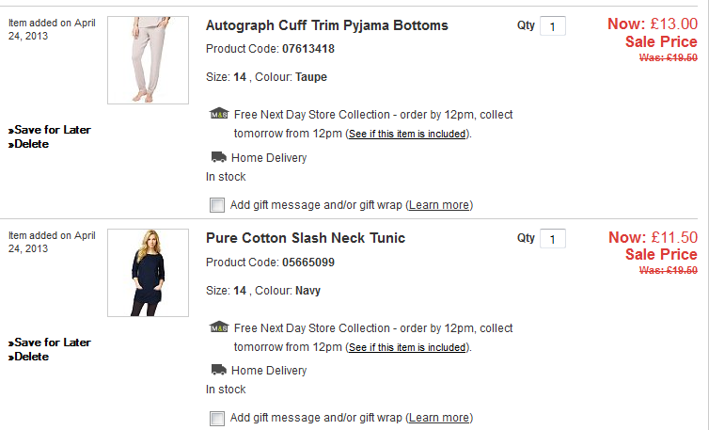Tick gift wrap checkbox for pyjama bottoms
709x430 pixels.
pyautogui.click(x=217, y=205)
